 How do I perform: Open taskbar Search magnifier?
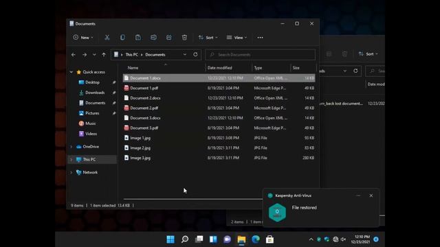click(x=185, y=239)
